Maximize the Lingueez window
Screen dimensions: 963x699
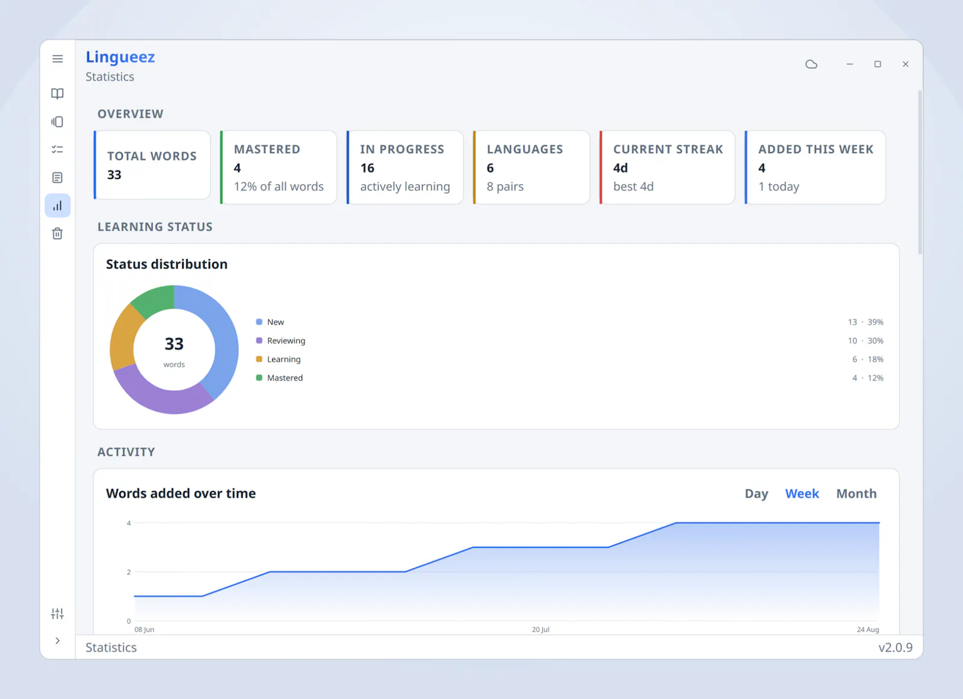pyautogui.click(x=878, y=64)
